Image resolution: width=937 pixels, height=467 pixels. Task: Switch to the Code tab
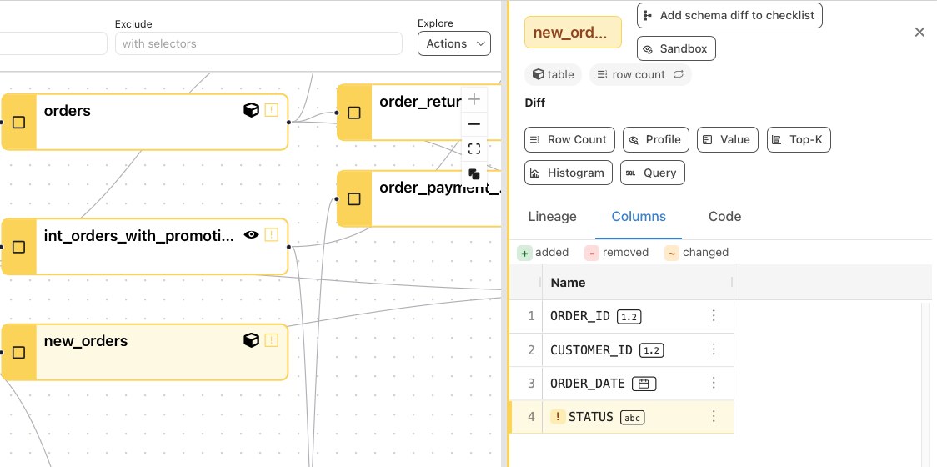(x=724, y=217)
